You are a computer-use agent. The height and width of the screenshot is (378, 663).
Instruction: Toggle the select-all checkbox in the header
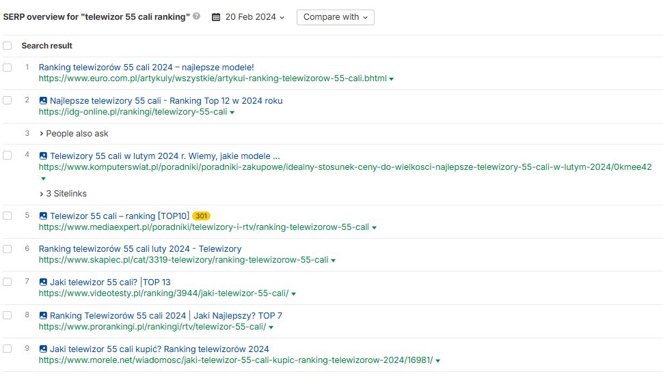[8, 46]
